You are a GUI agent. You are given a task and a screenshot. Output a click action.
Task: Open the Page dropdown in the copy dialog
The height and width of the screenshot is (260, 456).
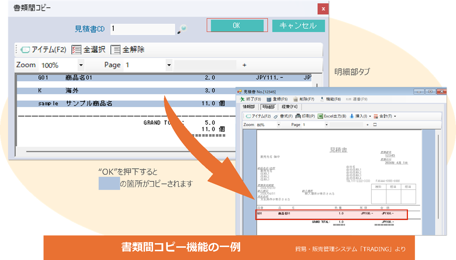point(169,65)
